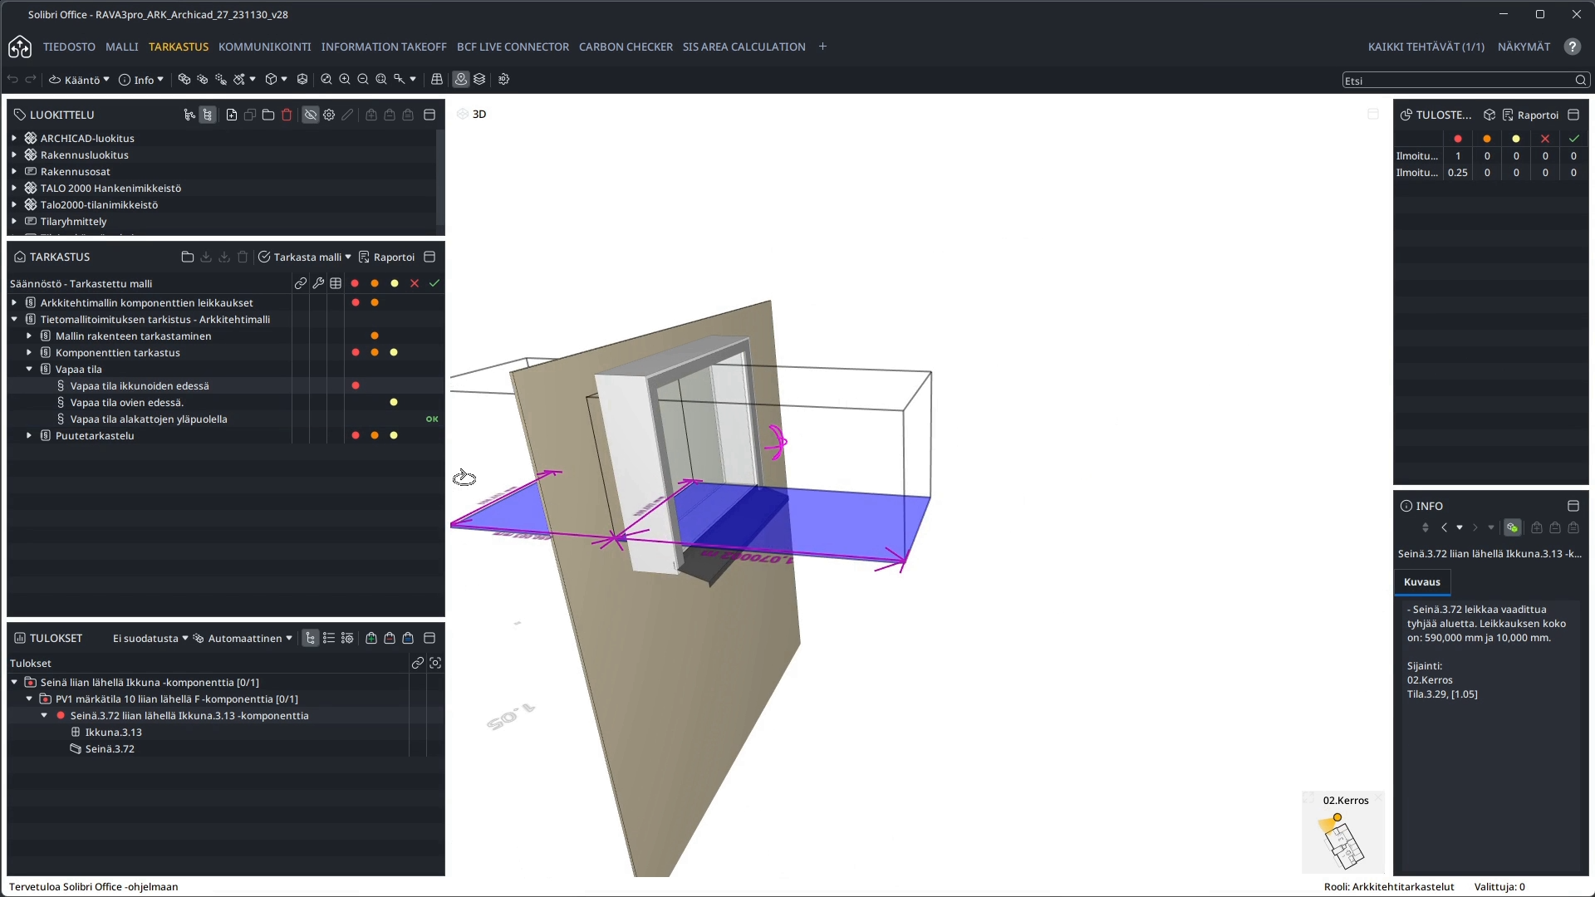
Task: Click zoom-to-result focus icon in Tulokset header
Action: 435,663
